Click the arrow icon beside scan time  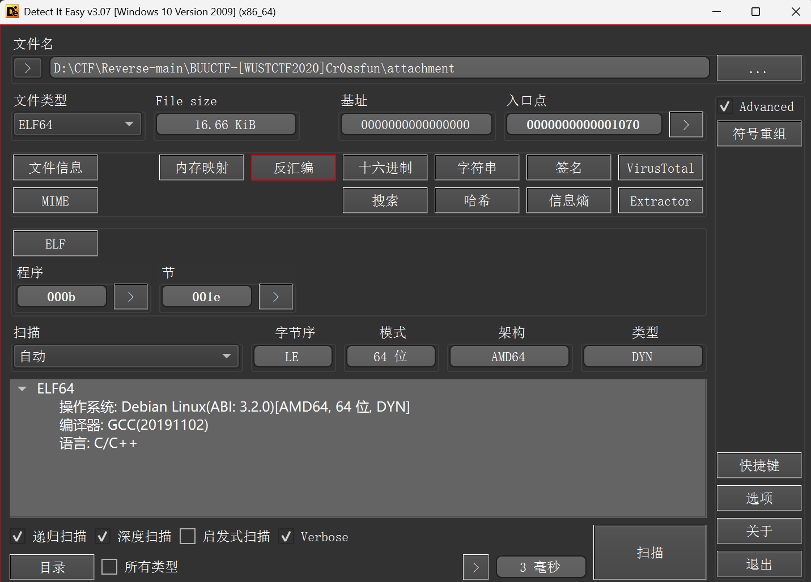click(x=475, y=567)
